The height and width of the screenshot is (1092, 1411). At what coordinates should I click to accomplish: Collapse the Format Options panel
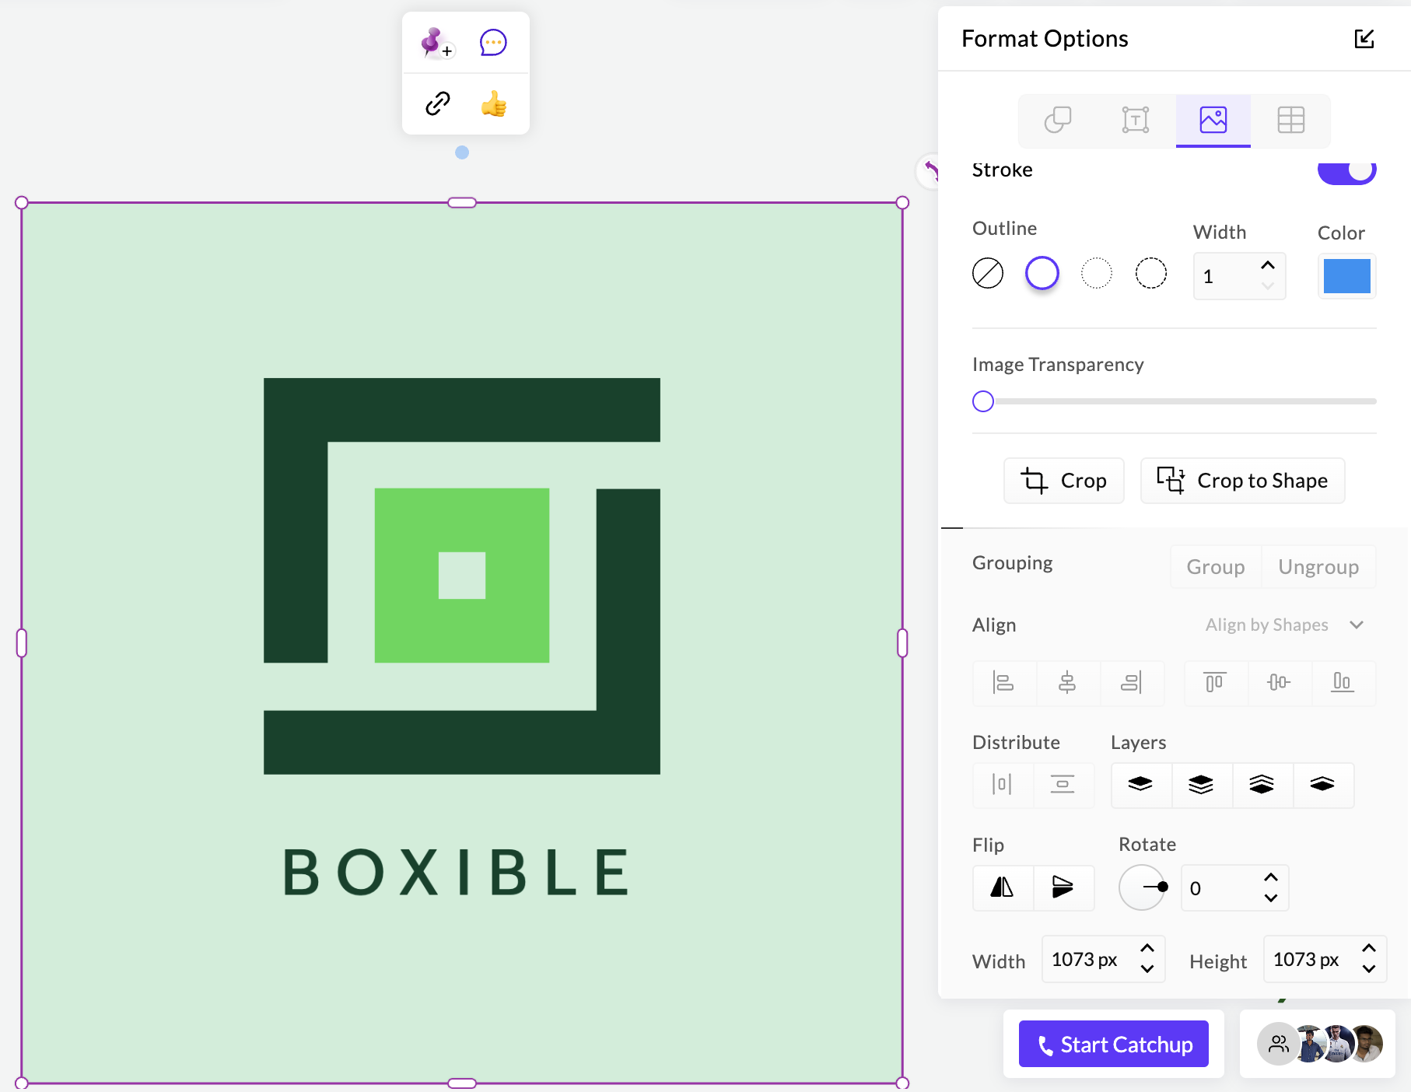click(x=1364, y=39)
